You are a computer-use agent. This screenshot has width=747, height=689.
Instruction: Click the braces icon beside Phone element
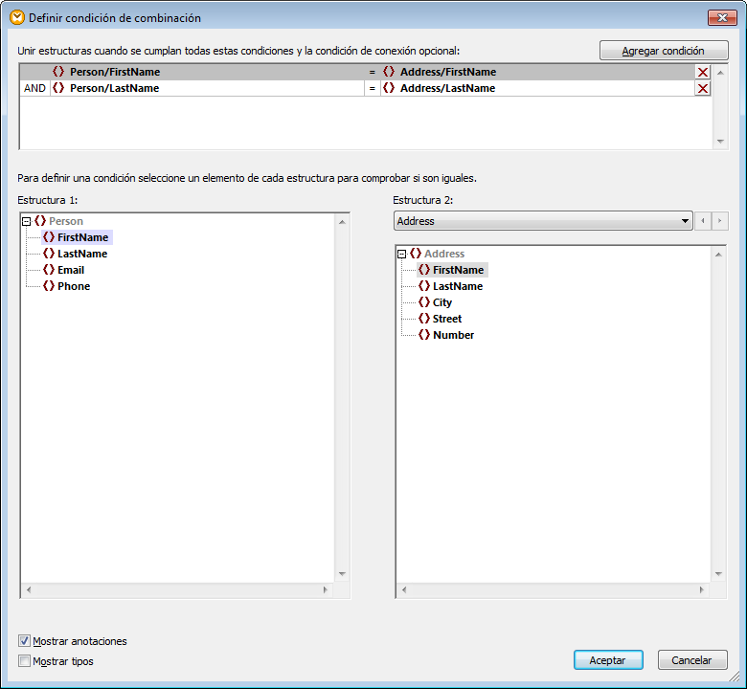tap(49, 286)
